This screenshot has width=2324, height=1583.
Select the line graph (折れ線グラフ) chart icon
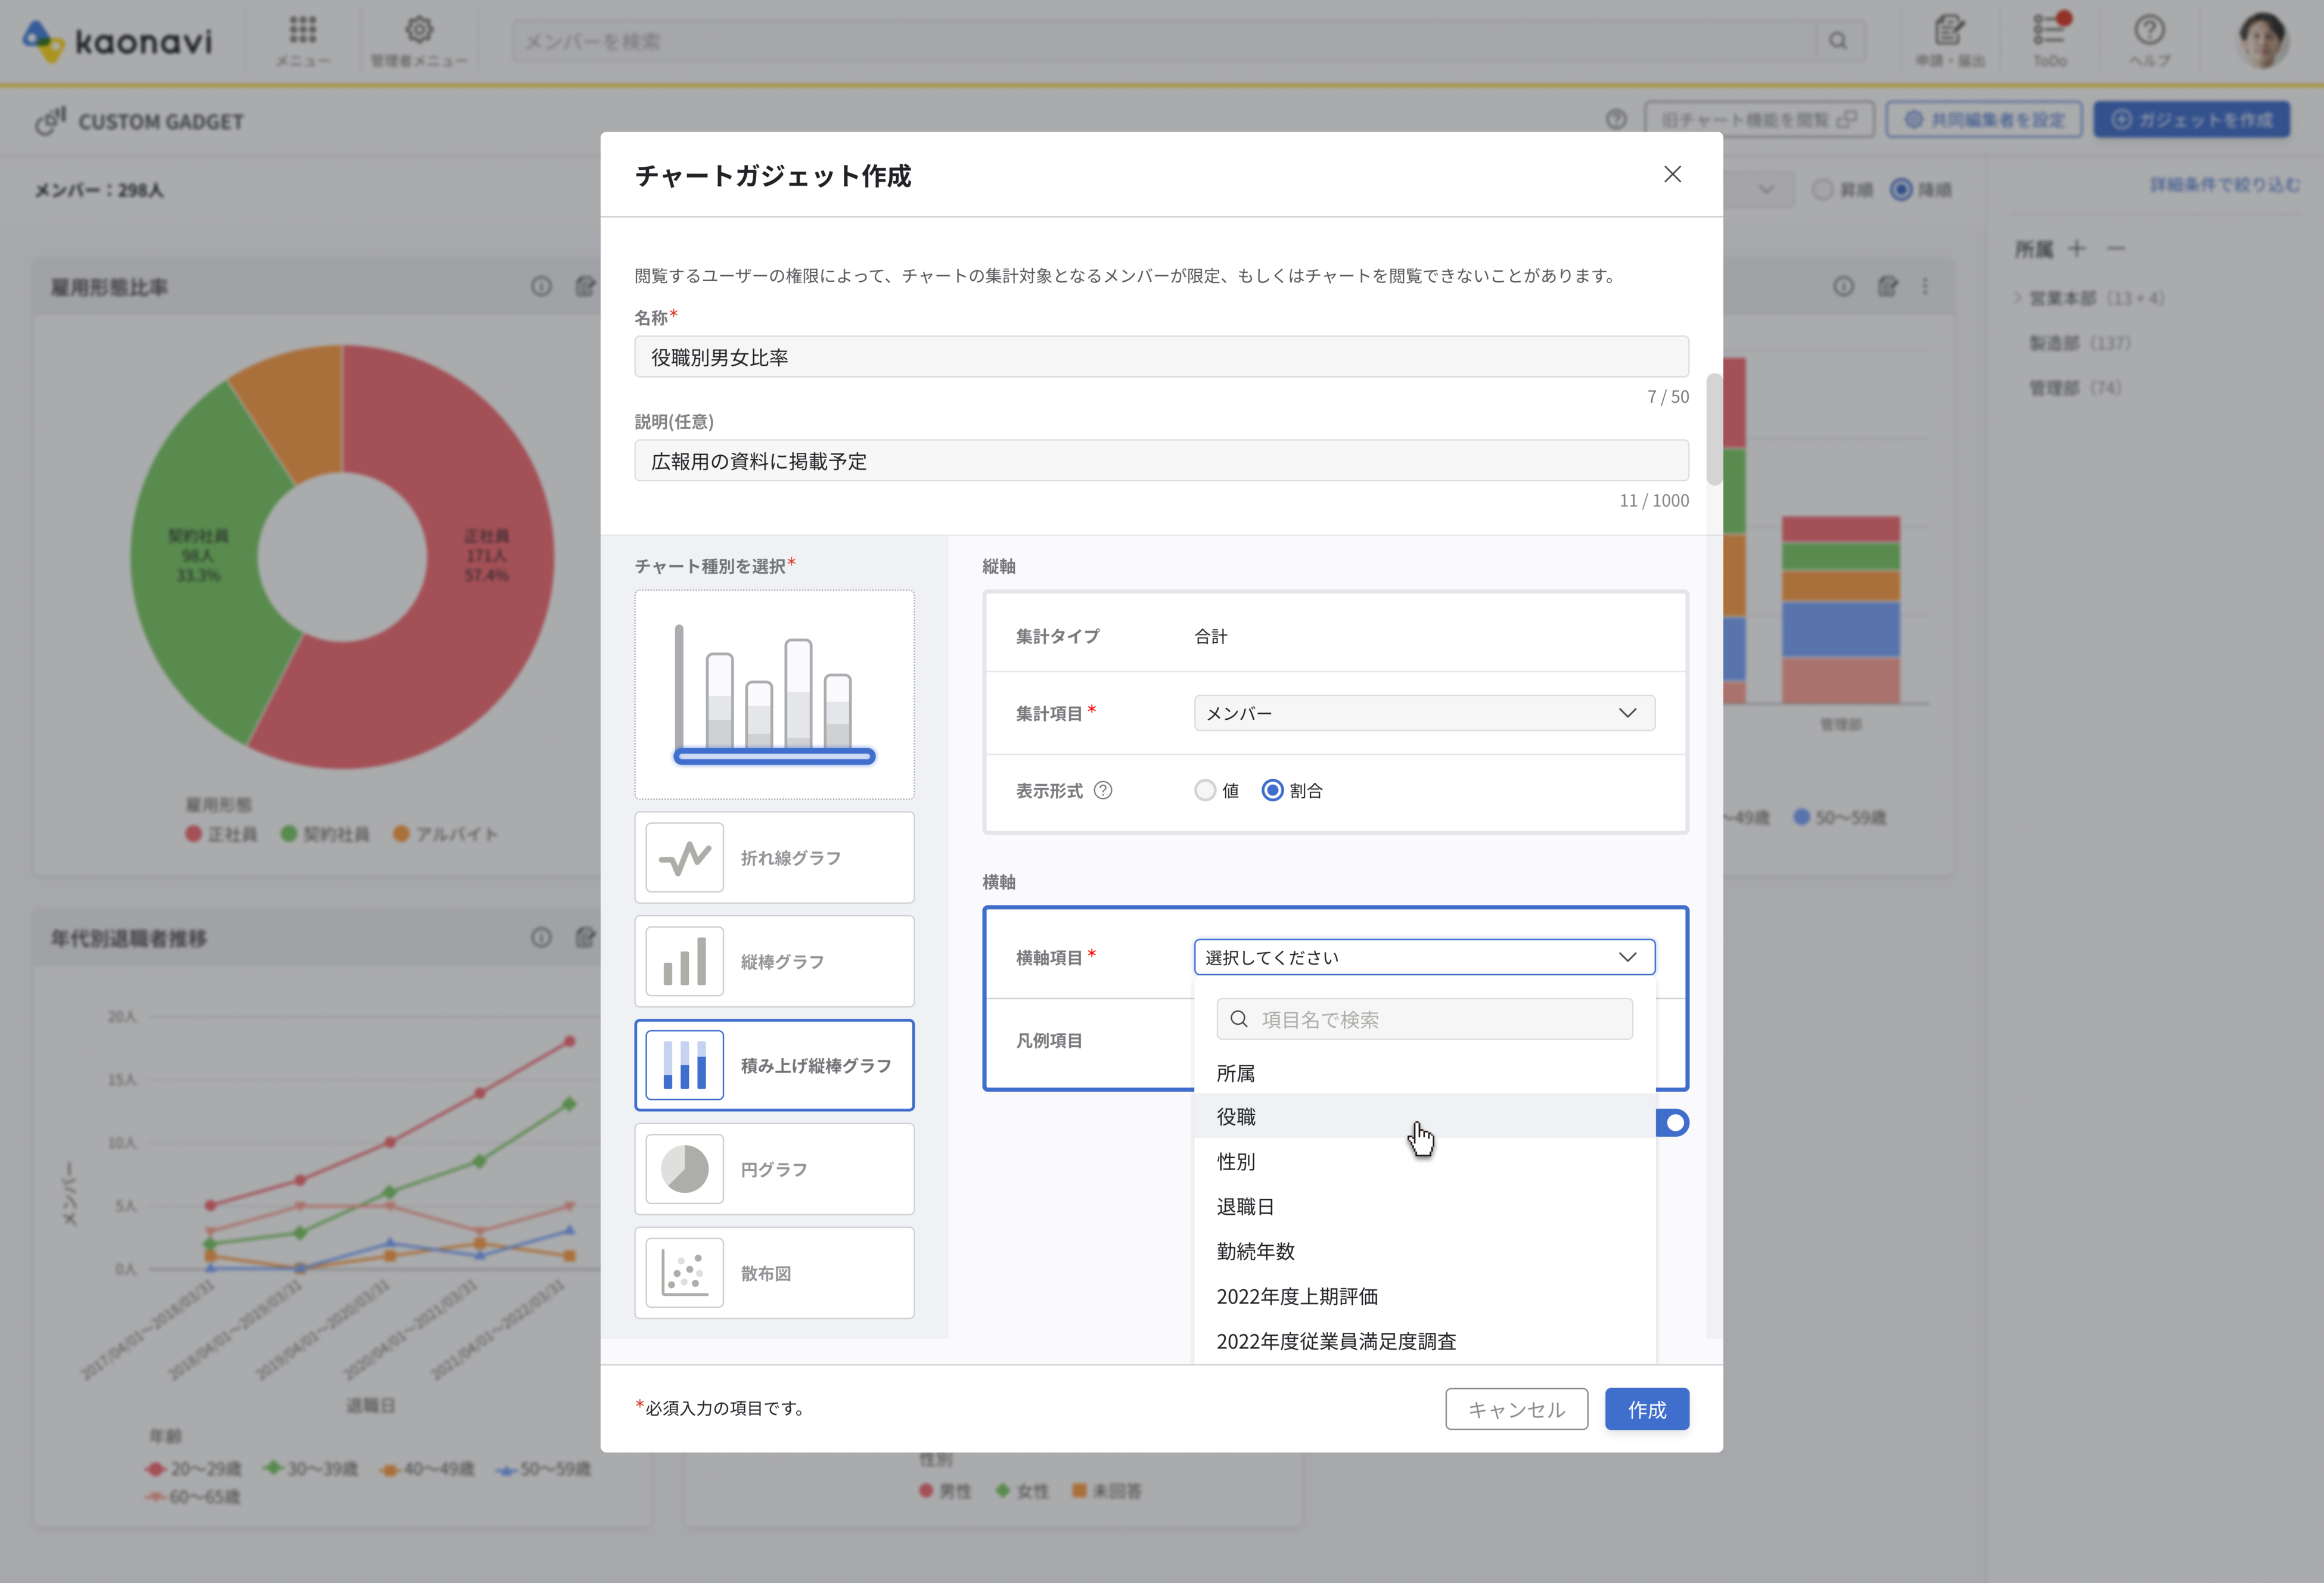pyautogui.click(x=685, y=858)
